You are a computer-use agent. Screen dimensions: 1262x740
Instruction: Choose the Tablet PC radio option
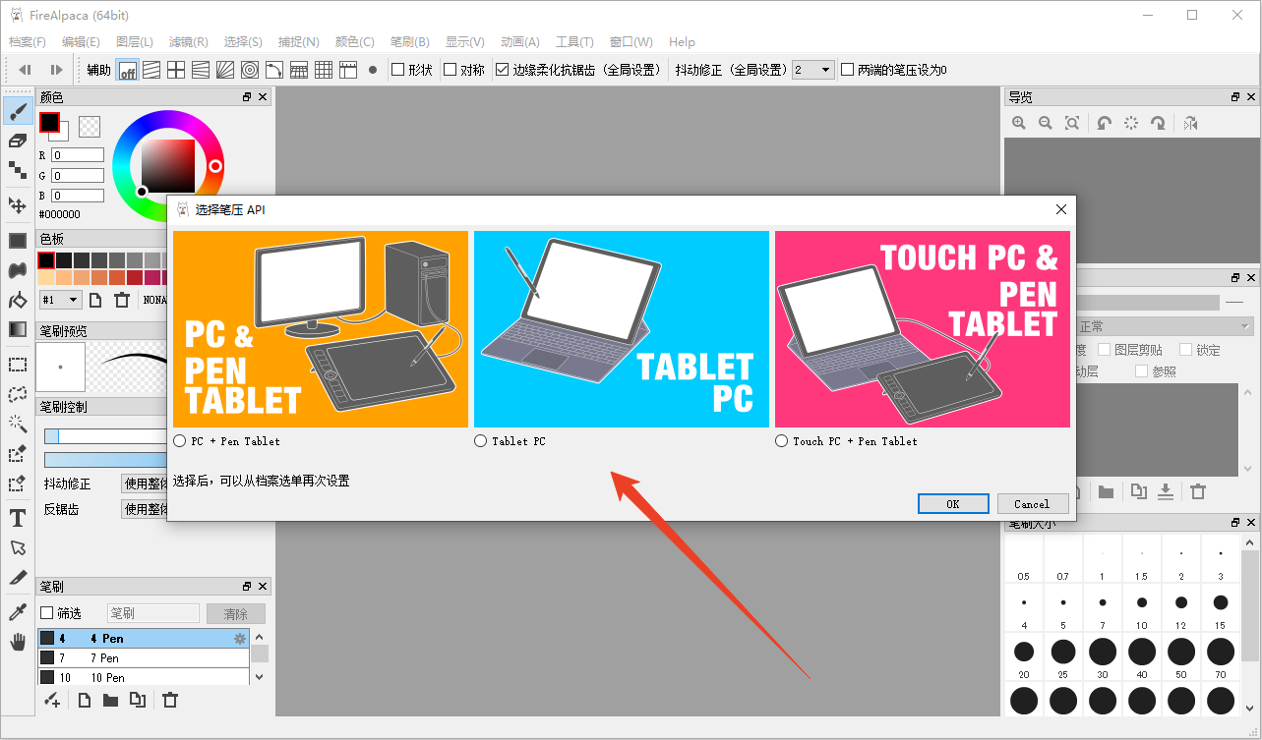pos(480,441)
